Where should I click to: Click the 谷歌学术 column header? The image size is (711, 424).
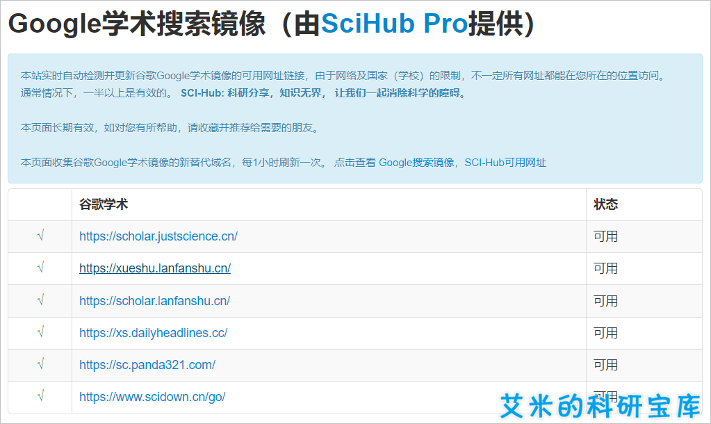(104, 204)
